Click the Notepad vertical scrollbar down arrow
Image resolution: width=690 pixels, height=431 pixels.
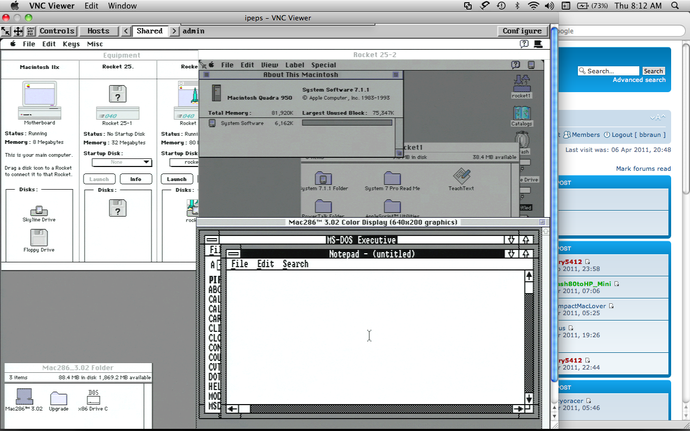(529, 399)
